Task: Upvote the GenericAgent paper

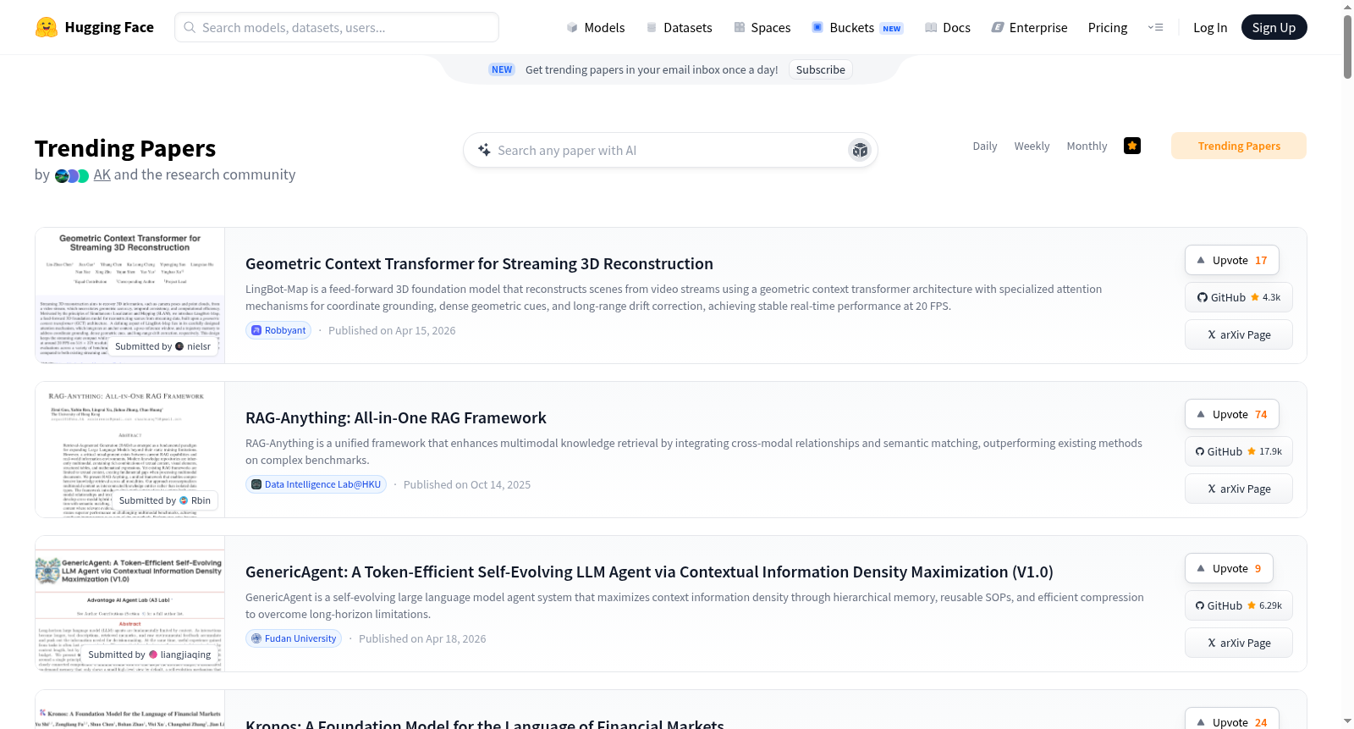Action: 1229,568
